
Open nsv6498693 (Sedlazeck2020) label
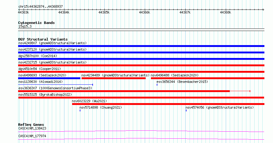pos(42,75)
